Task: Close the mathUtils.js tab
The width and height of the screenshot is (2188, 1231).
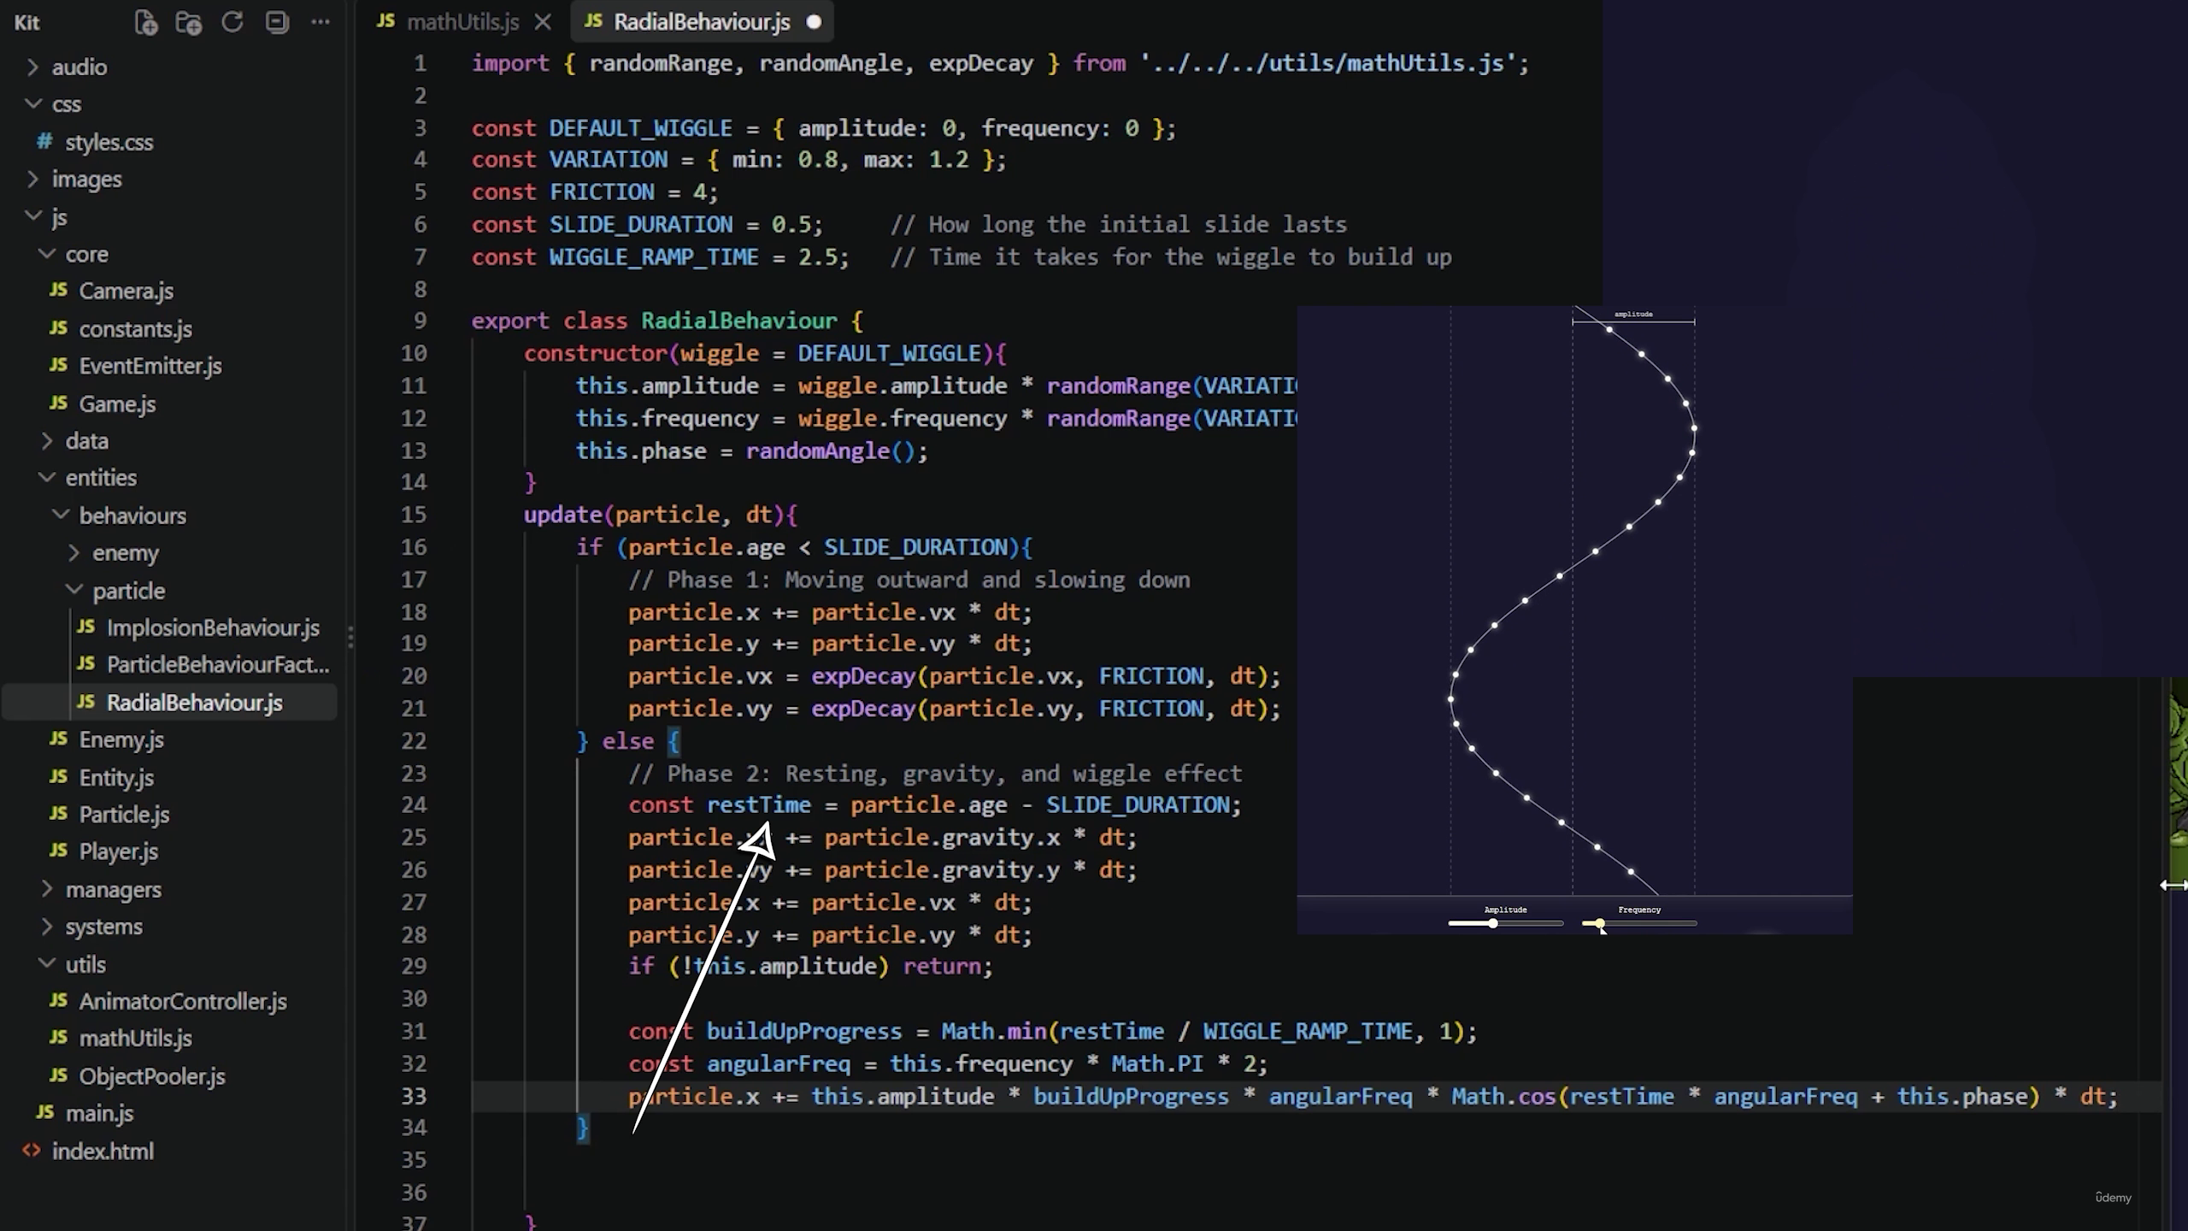Action: pyautogui.click(x=543, y=22)
